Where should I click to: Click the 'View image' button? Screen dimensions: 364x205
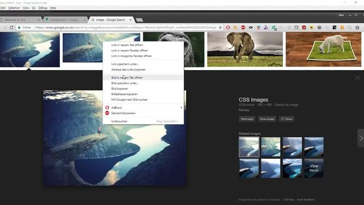(x=267, y=119)
